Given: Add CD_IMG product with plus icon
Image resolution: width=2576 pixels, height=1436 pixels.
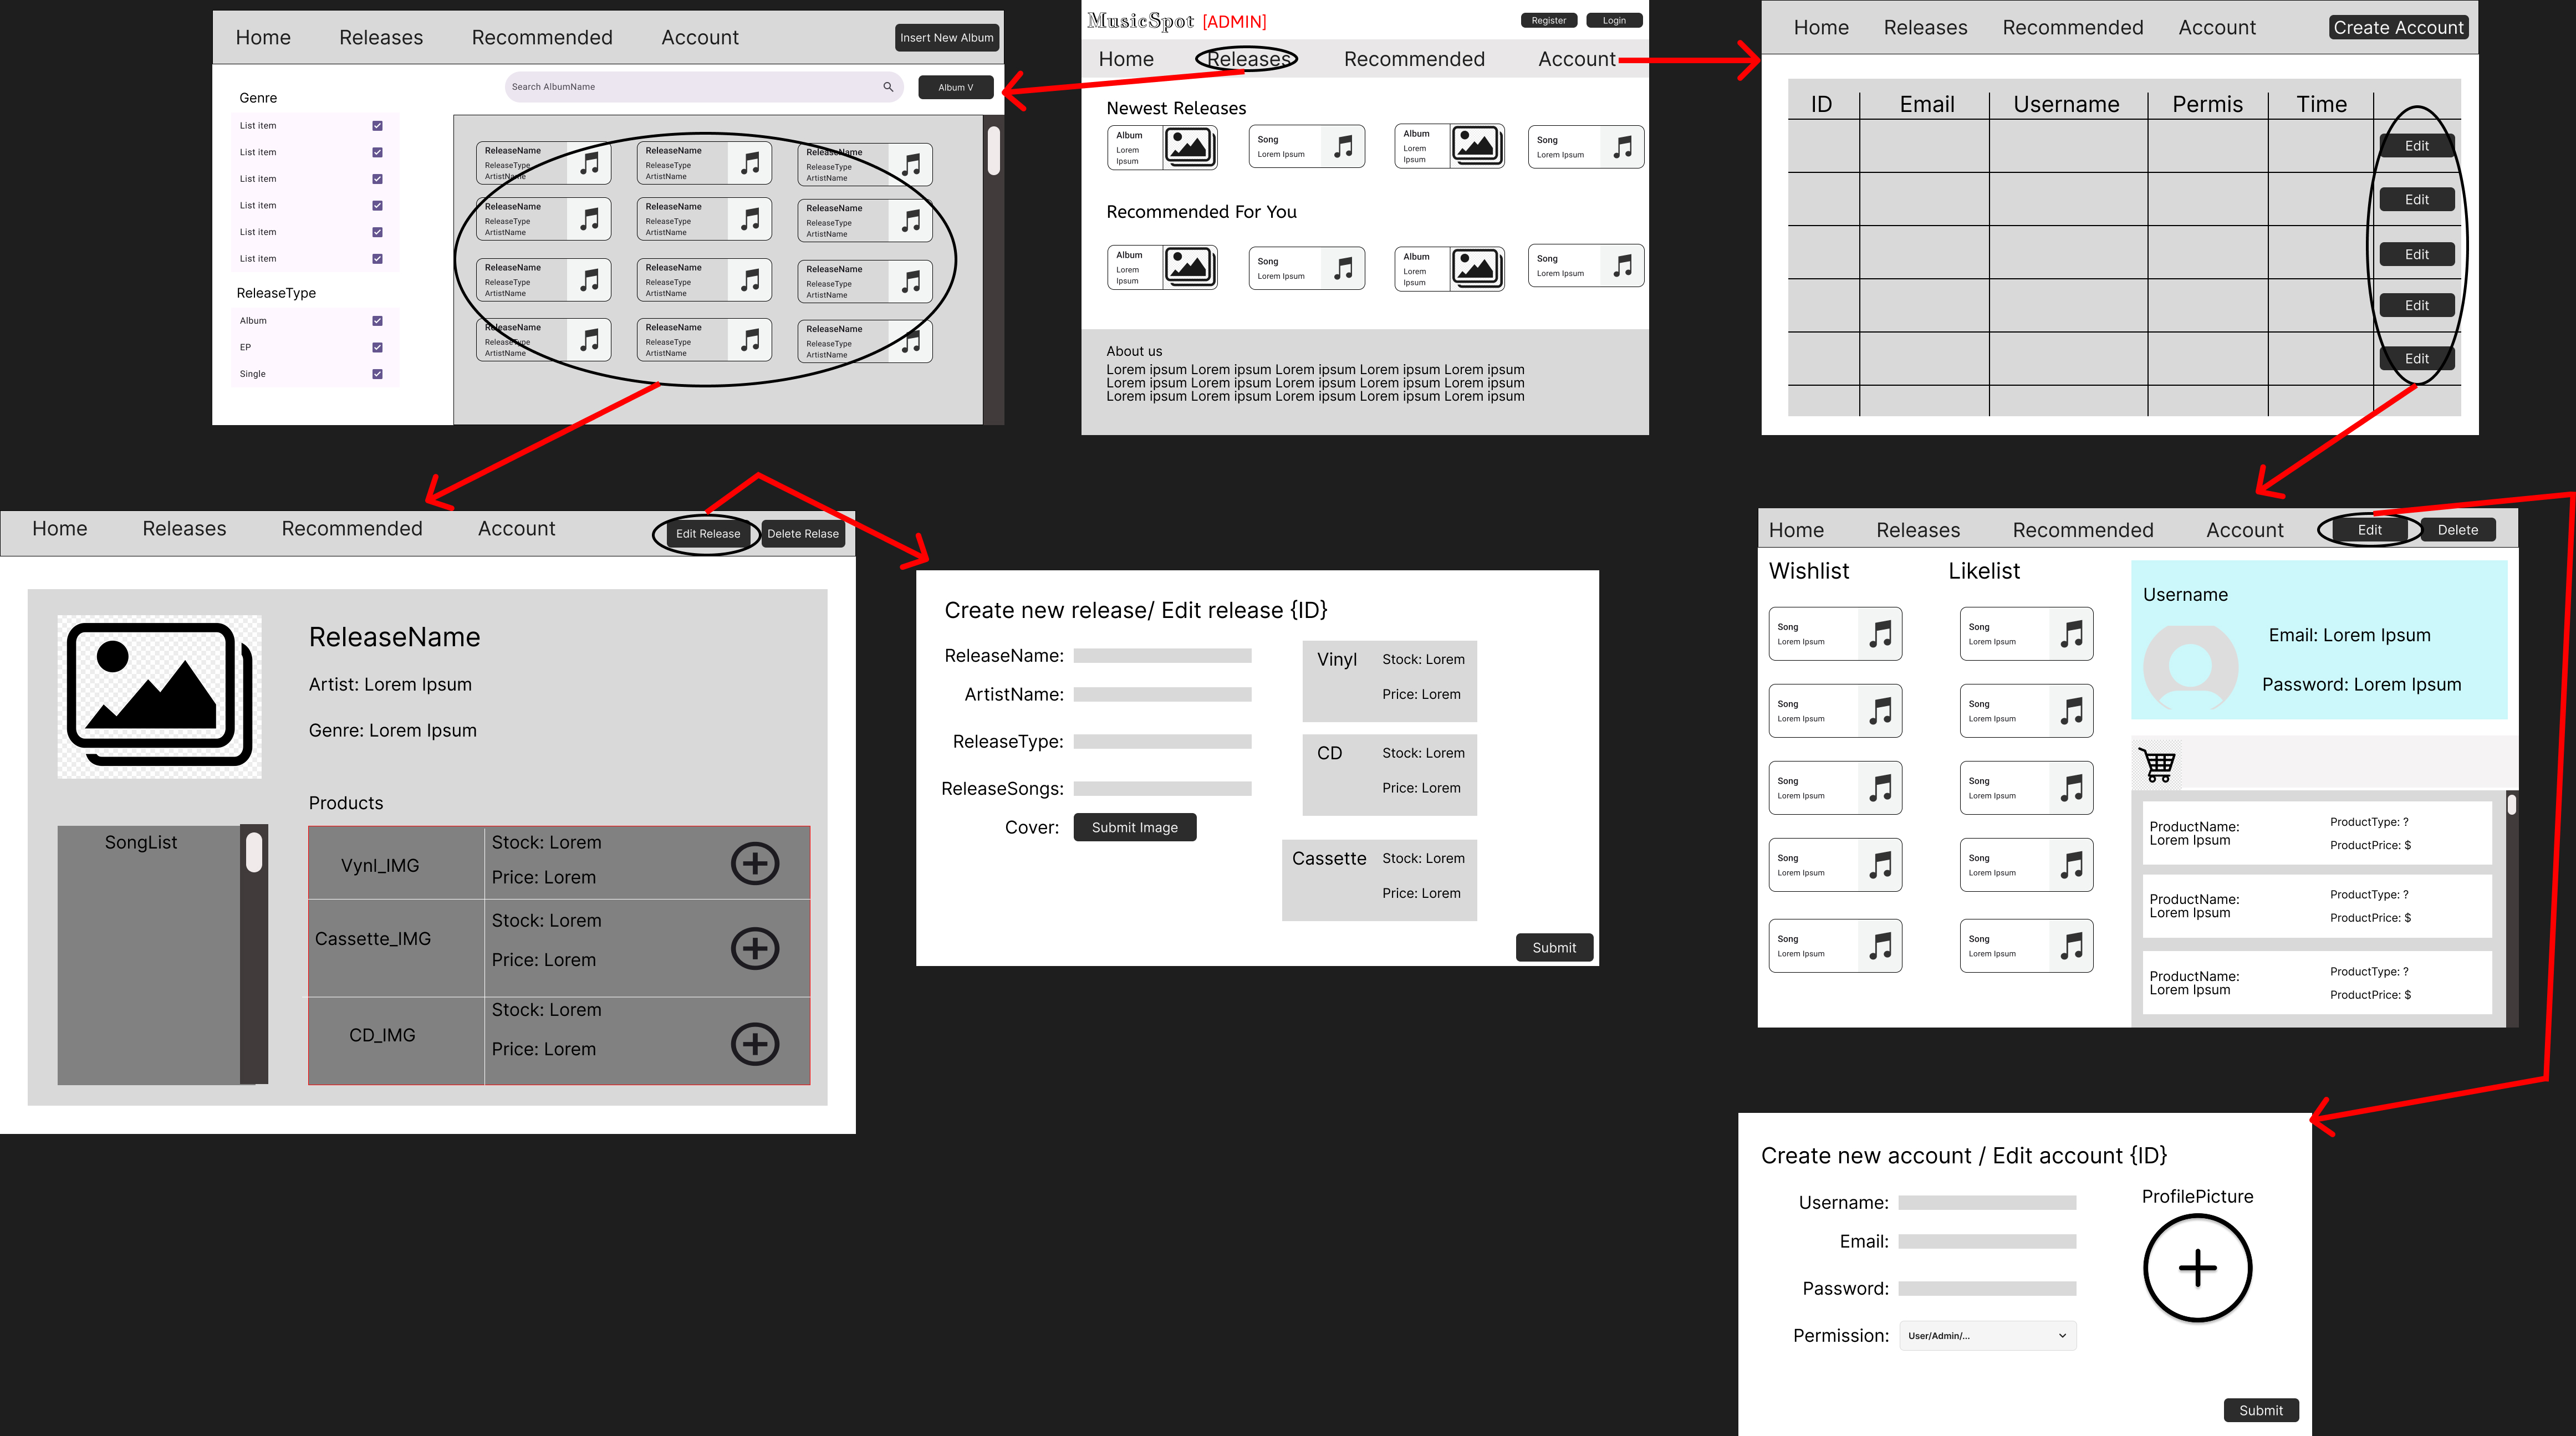Looking at the screenshot, I should point(755,1044).
